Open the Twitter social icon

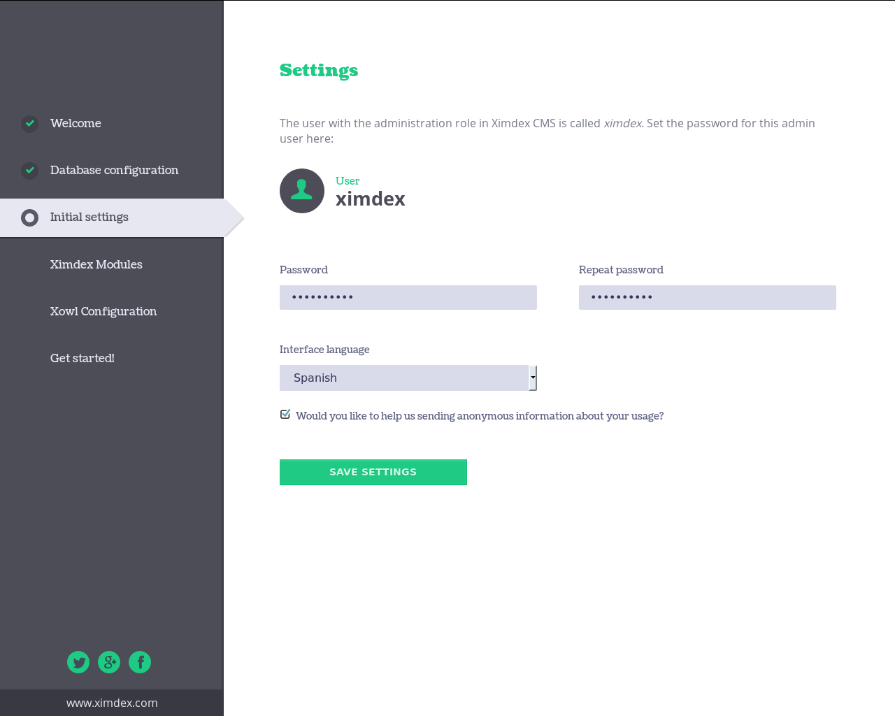[x=78, y=662]
